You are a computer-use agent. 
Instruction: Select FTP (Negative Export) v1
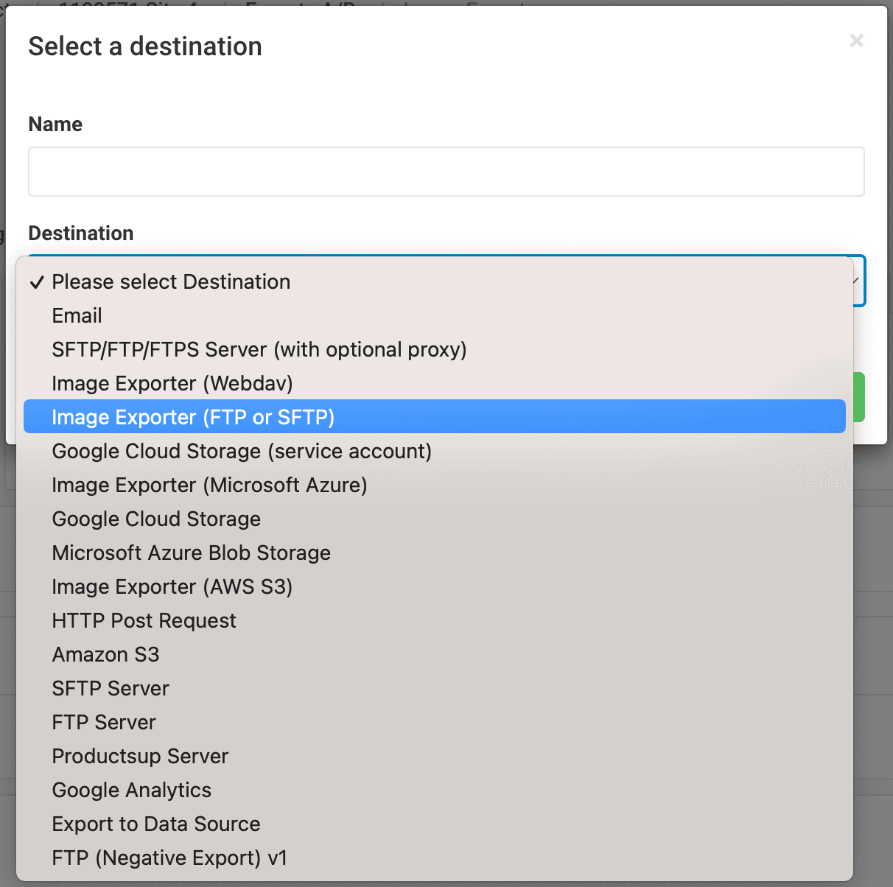(169, 858)
